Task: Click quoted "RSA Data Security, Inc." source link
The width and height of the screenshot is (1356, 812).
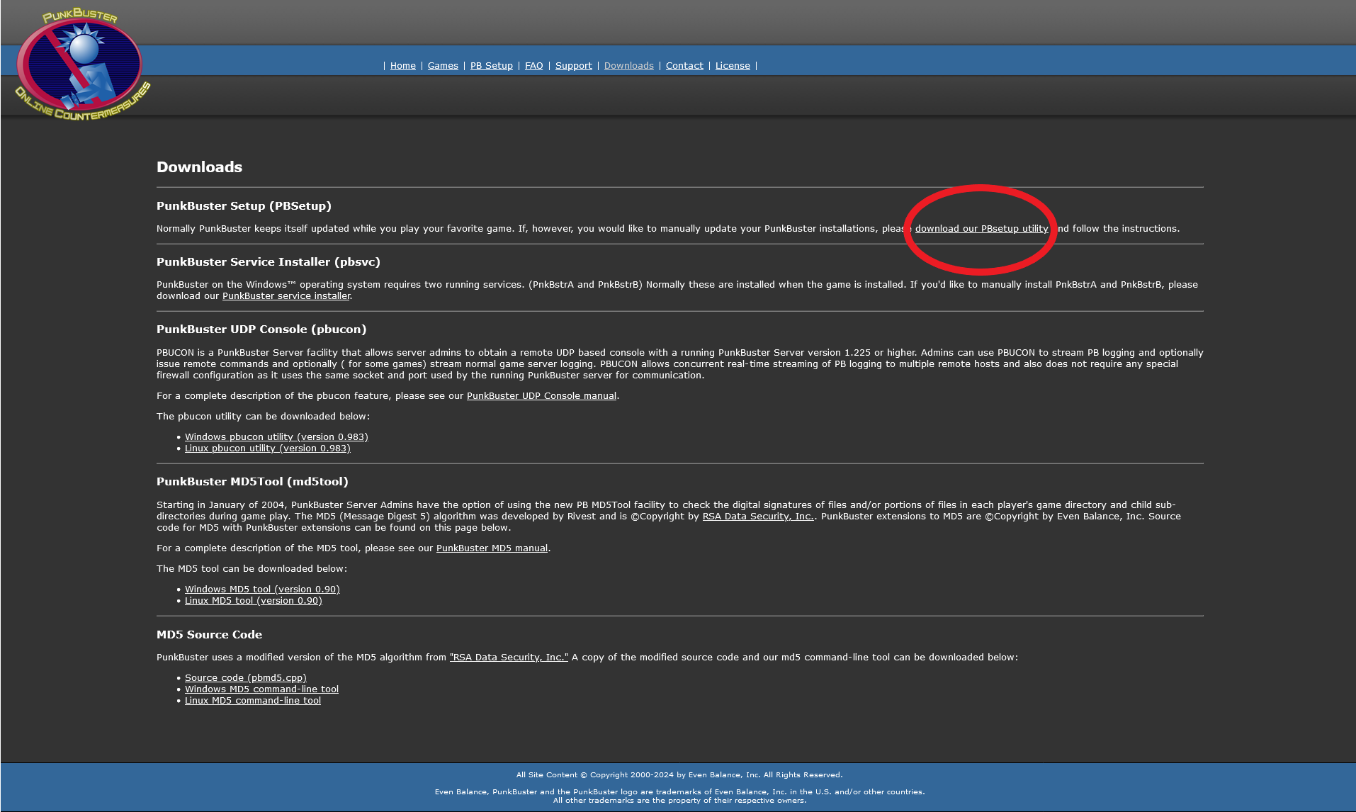Action: pos(509,658)
